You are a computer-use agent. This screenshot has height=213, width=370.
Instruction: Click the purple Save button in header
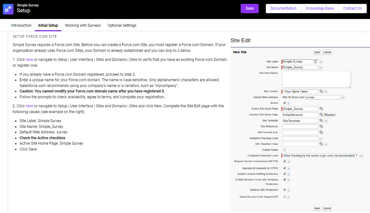point(250,8)
